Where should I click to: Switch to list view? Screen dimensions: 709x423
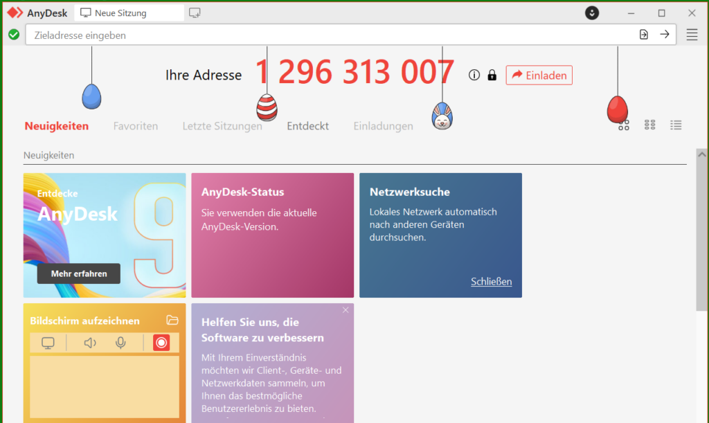coord(676,125)
